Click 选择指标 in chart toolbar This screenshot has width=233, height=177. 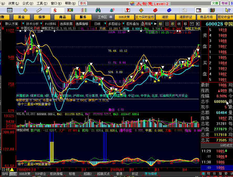82,24
